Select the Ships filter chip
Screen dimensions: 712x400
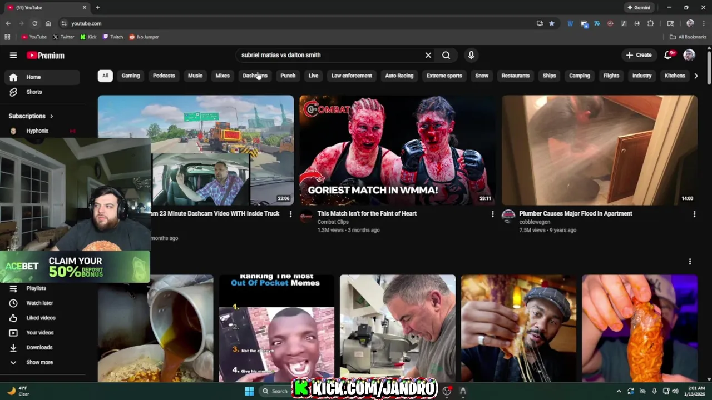point(550,76)
